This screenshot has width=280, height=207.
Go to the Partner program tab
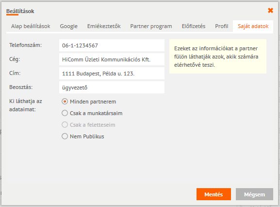point(151,26)
